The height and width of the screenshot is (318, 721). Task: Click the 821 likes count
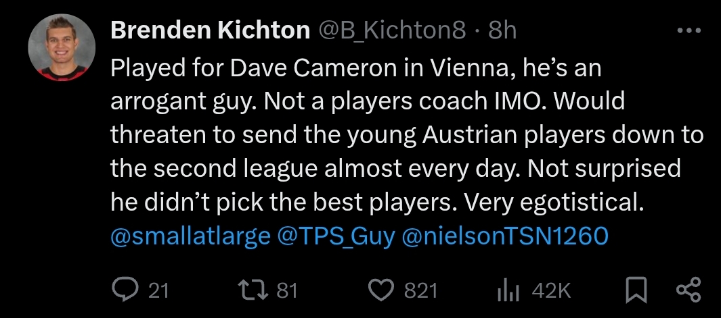[x=421, y=290]
